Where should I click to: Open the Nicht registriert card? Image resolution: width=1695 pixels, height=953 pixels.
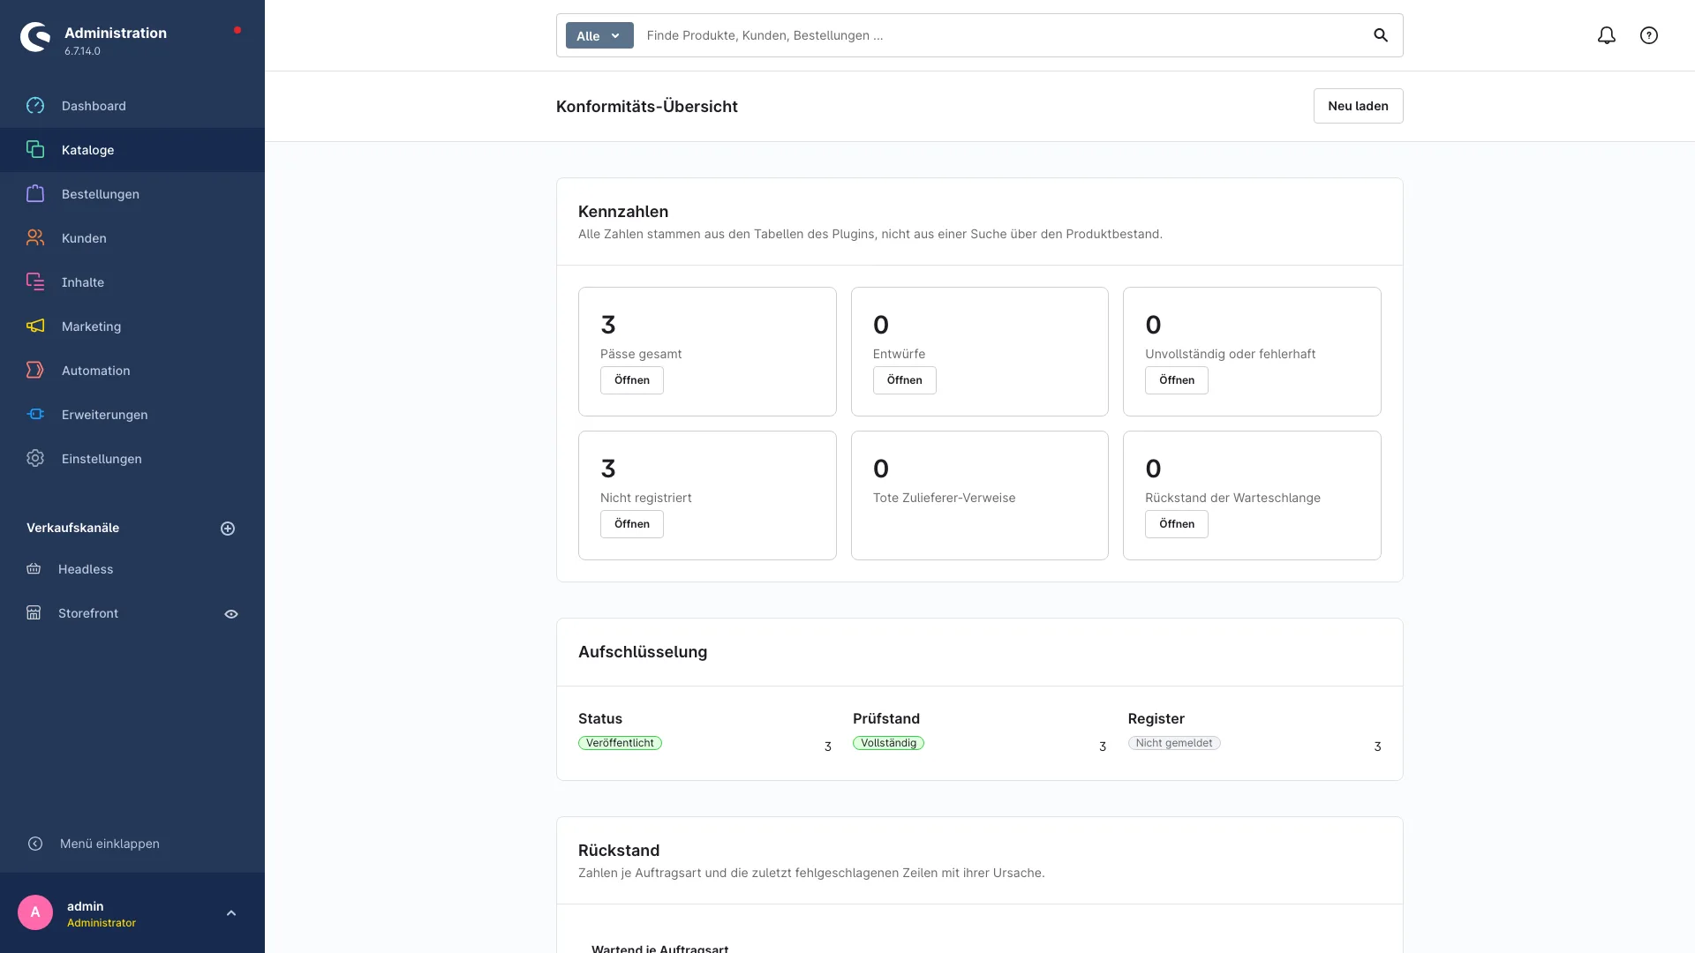[x=632, y=524]
